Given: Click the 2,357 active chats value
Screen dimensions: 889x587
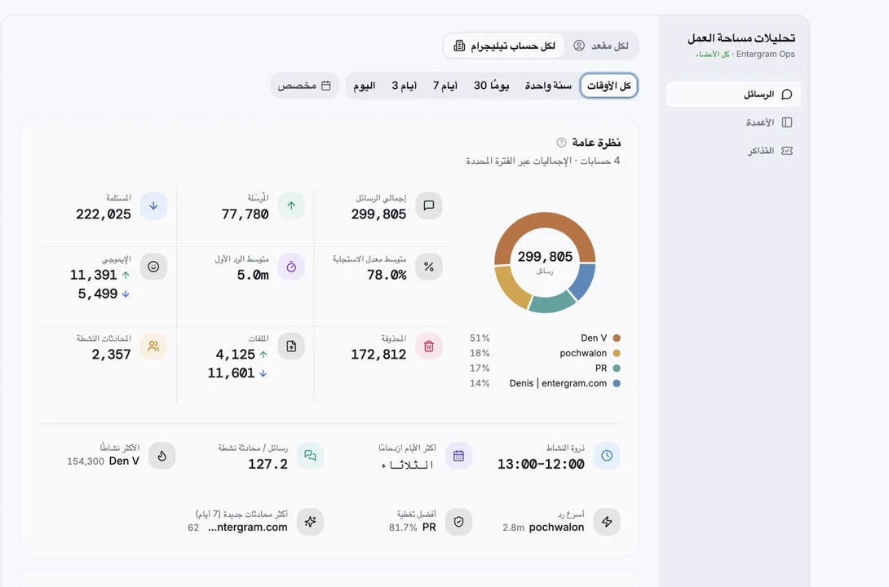Looking at the screenshot, I should click(x=111, y=355).
